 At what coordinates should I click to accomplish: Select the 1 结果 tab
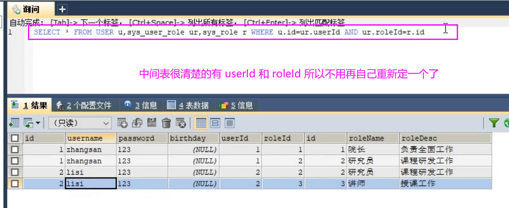(30, 105)
